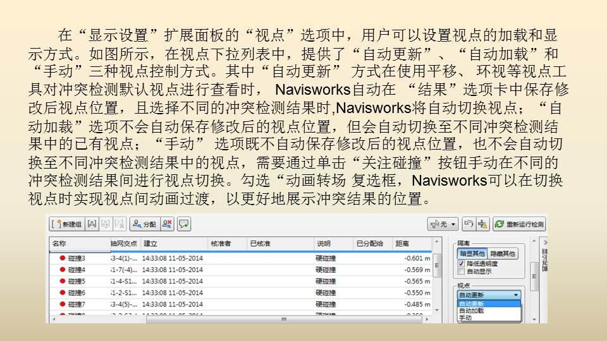
Task: Click the red status dot of 碰撞5
Action: pyautogui.click(x=62, y=282)
